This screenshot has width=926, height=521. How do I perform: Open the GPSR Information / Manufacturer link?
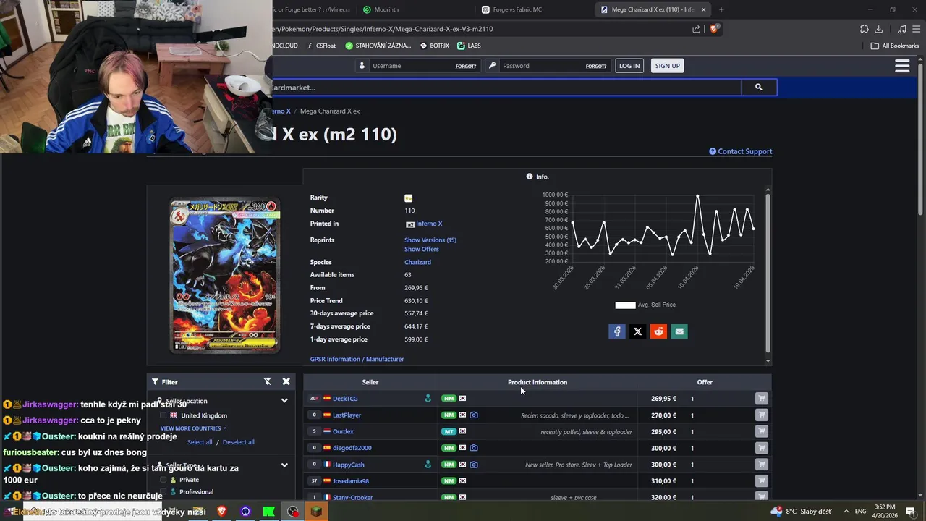pos(357,359)
